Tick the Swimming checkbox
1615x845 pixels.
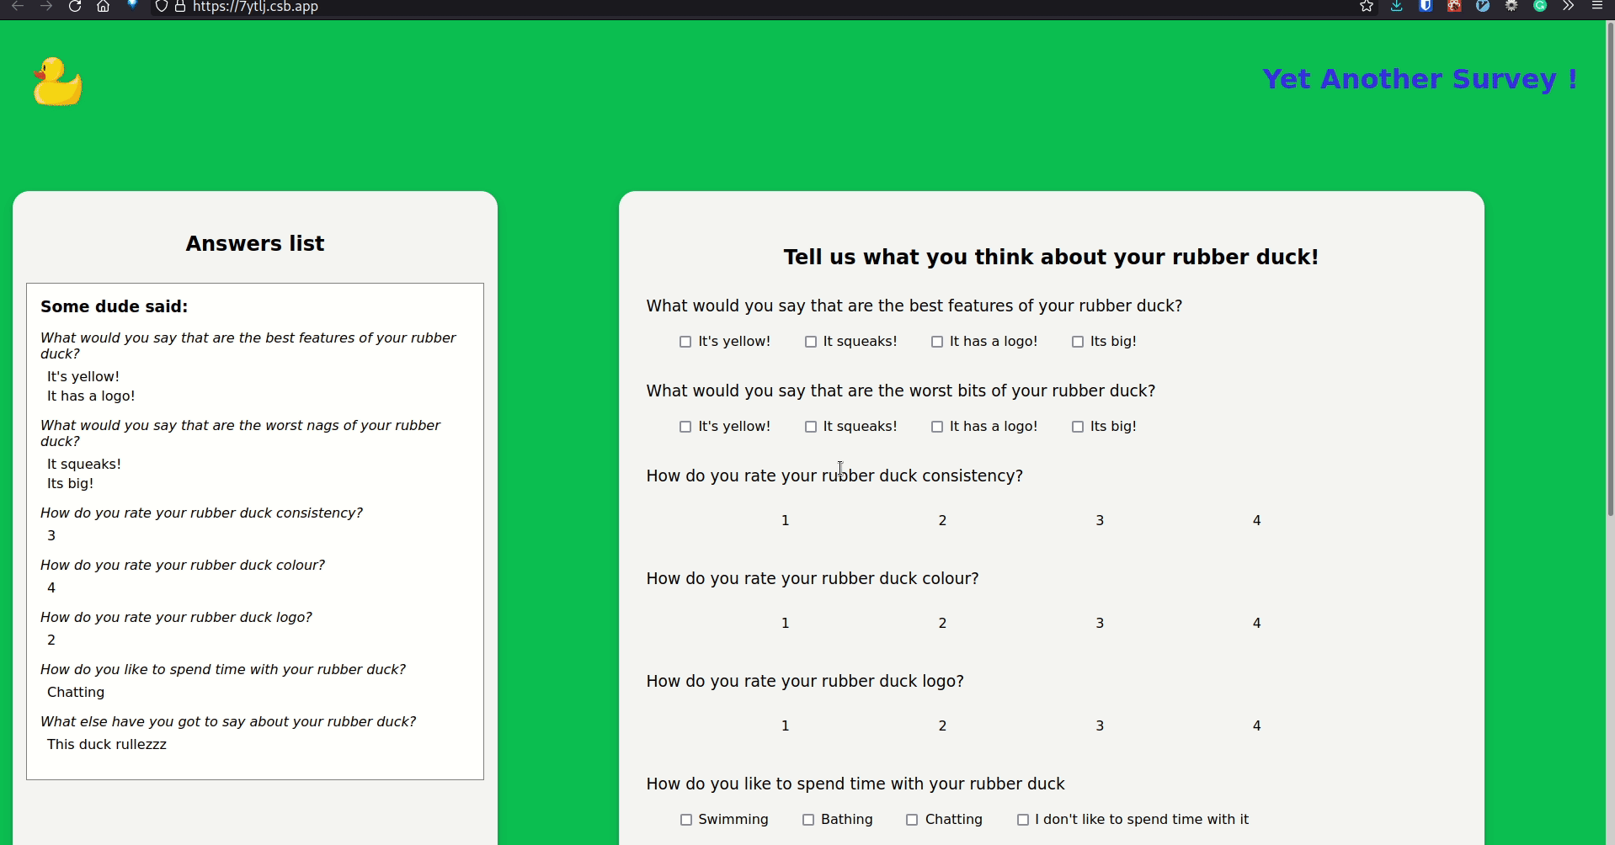(686, 820)
